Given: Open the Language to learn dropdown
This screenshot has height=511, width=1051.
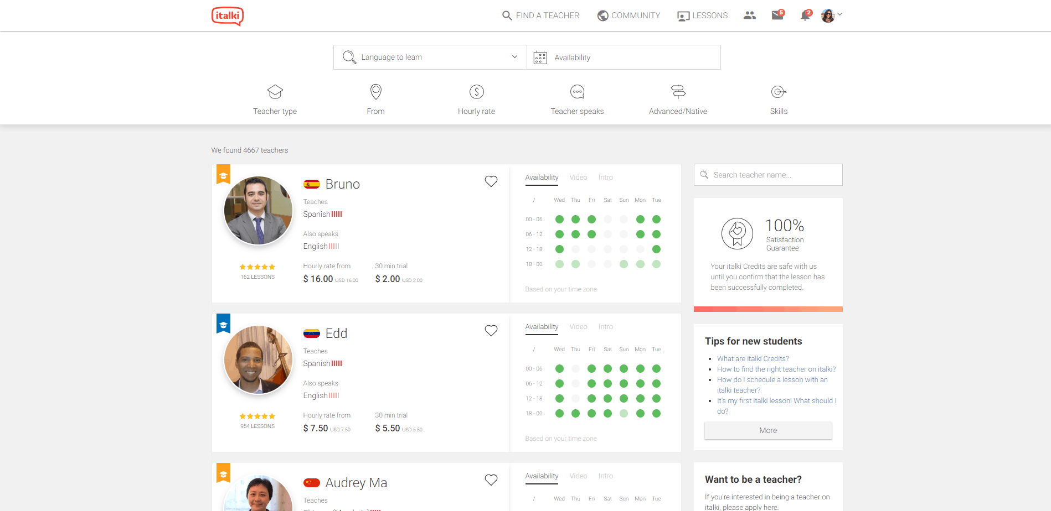Looking at the screenshot, I should click(430, 57).
